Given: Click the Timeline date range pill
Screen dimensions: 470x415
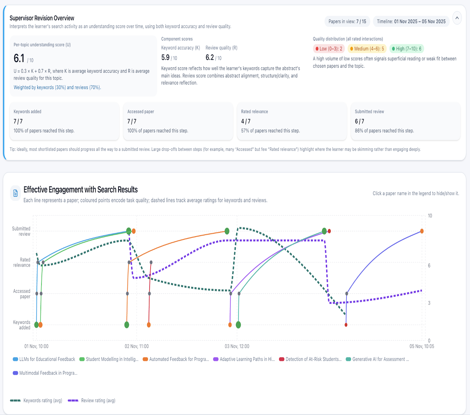Looking at the screenshot, I should pos(411,21).
